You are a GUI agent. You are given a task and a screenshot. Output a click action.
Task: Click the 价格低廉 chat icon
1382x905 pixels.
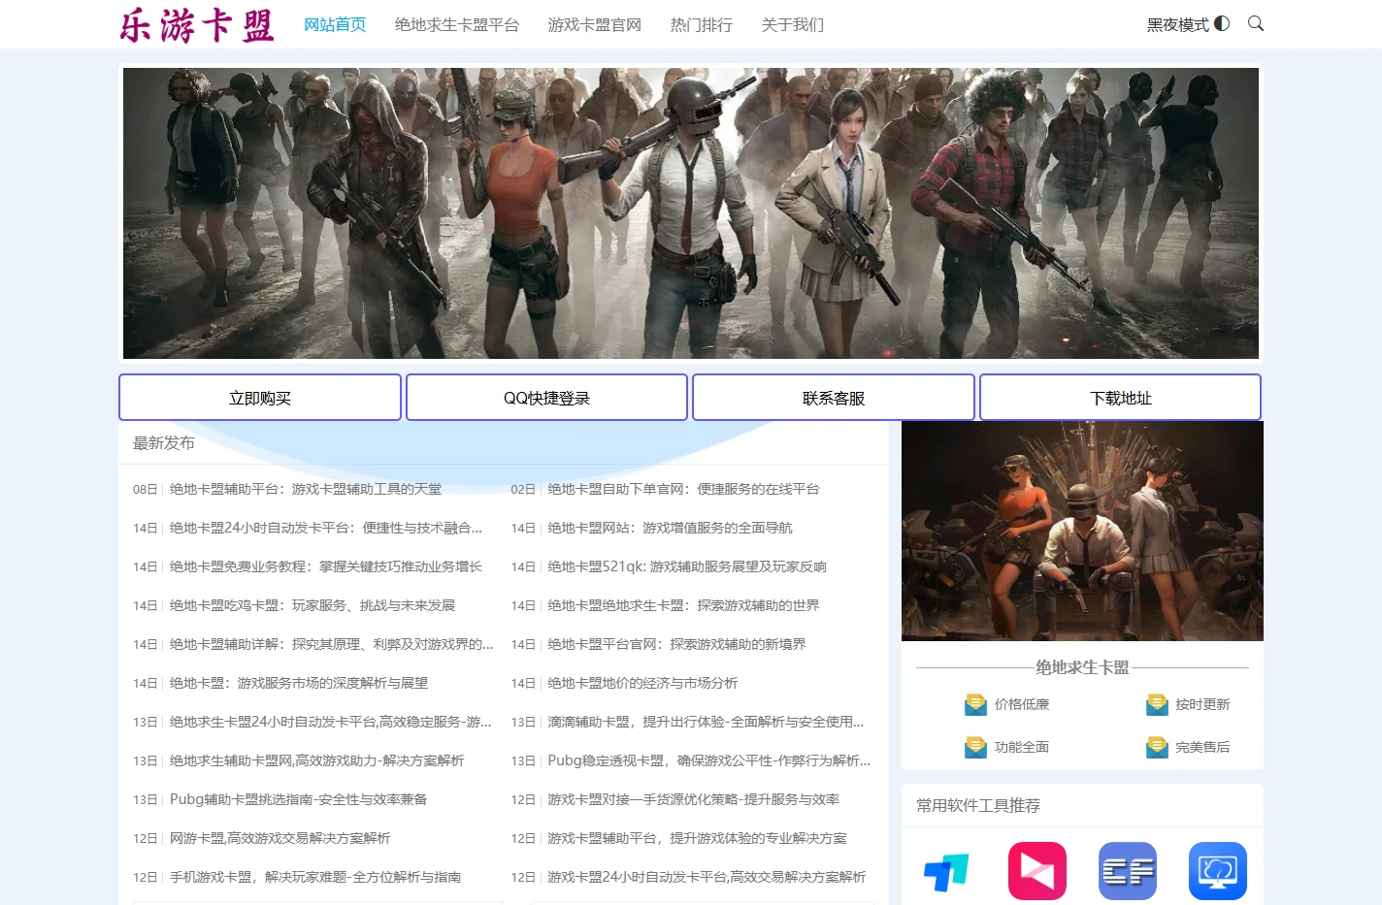[x=975, y=704]
